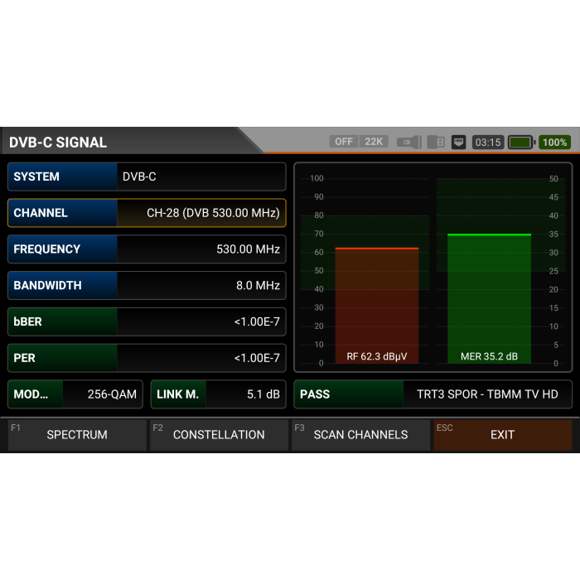
Task: Click the PASS TRT3 SPOR service field
Action: (x=433, y=394)
